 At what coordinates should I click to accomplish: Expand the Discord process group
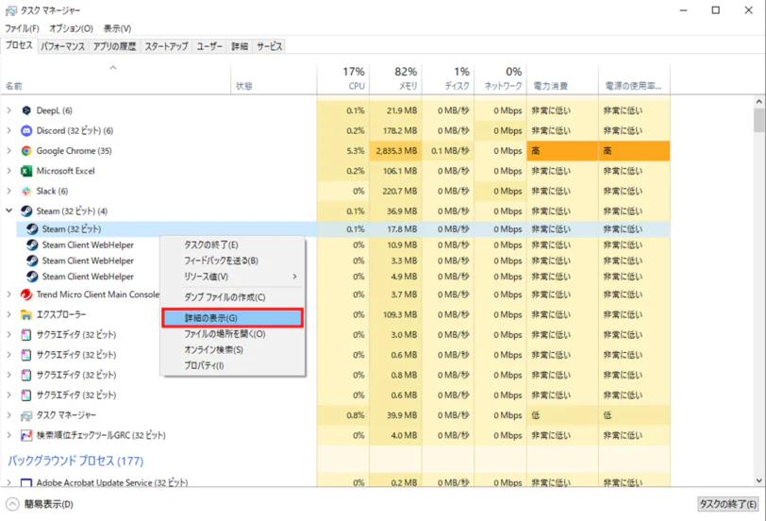tap(8, 130)
